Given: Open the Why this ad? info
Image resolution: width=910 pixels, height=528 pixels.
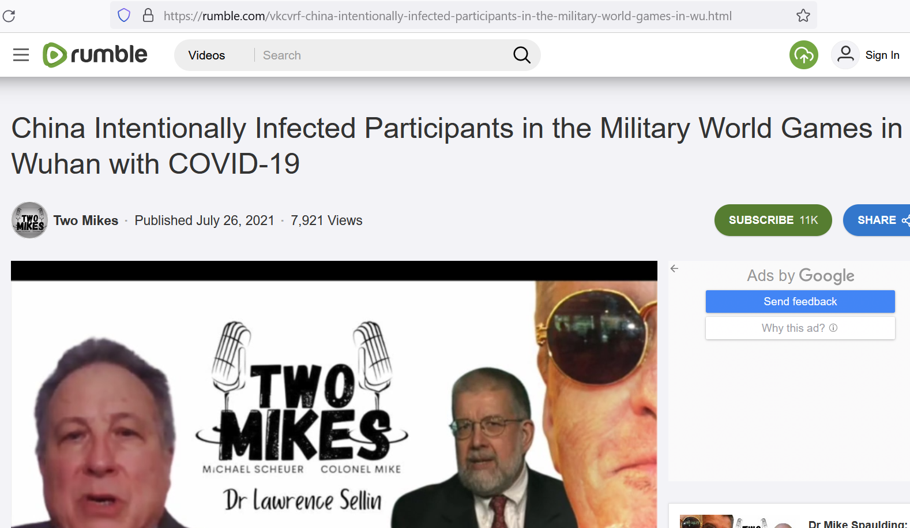Looking at the screenshot, I should tap(800, 328).
